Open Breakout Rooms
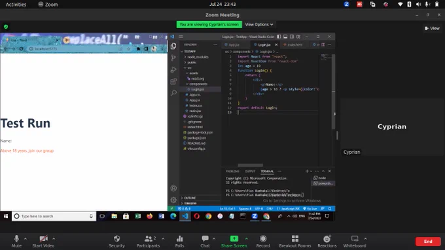 295,241
